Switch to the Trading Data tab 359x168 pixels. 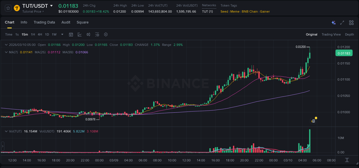[x=45, y=22]
